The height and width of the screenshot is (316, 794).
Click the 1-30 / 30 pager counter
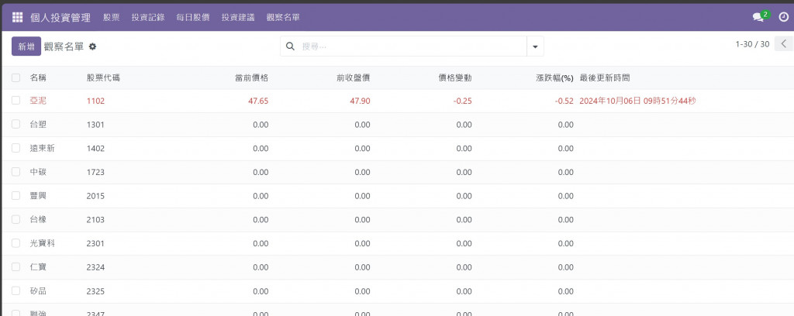point(752,44)
